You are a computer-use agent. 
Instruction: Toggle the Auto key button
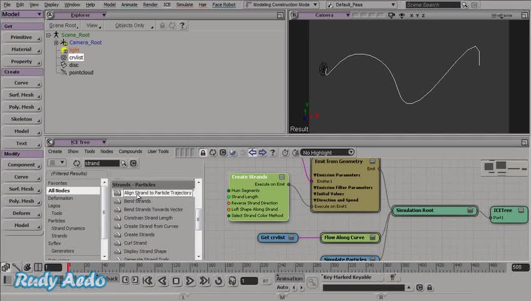pos(282,287)
